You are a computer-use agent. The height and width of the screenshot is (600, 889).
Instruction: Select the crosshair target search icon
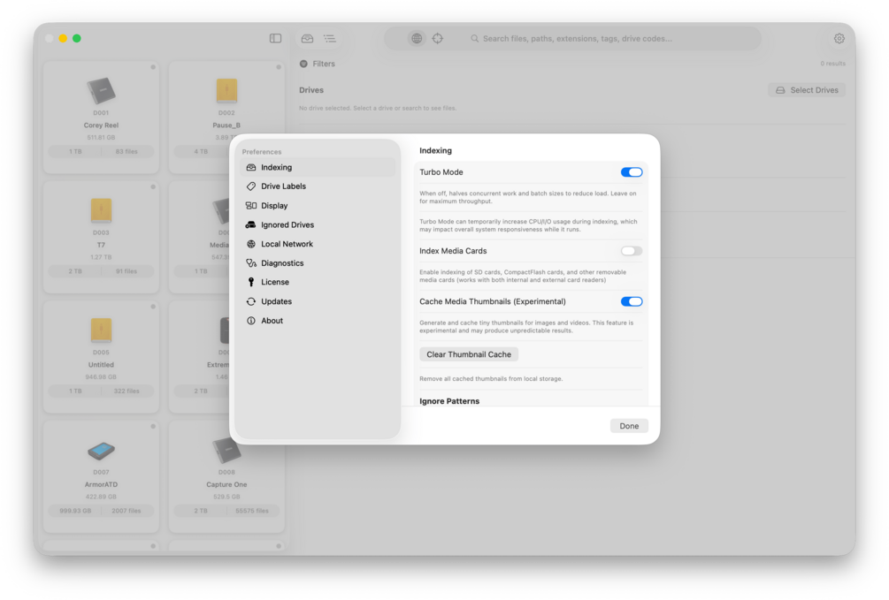tap(438, 39)
